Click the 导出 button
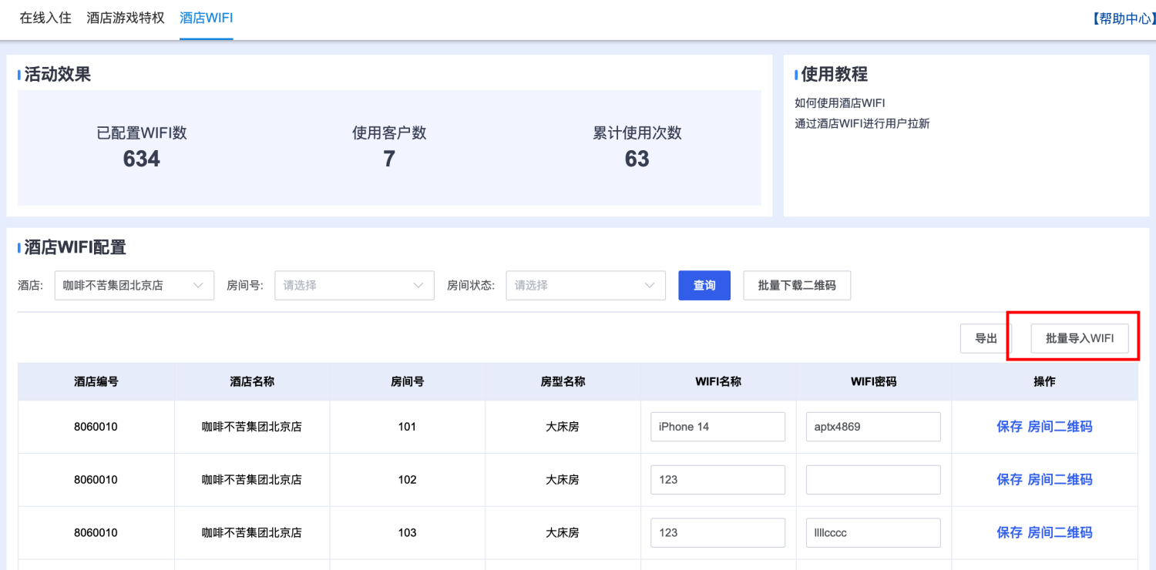Image resolution: width=1156 pixels, height=570 pixels. (x=986, y=338)
